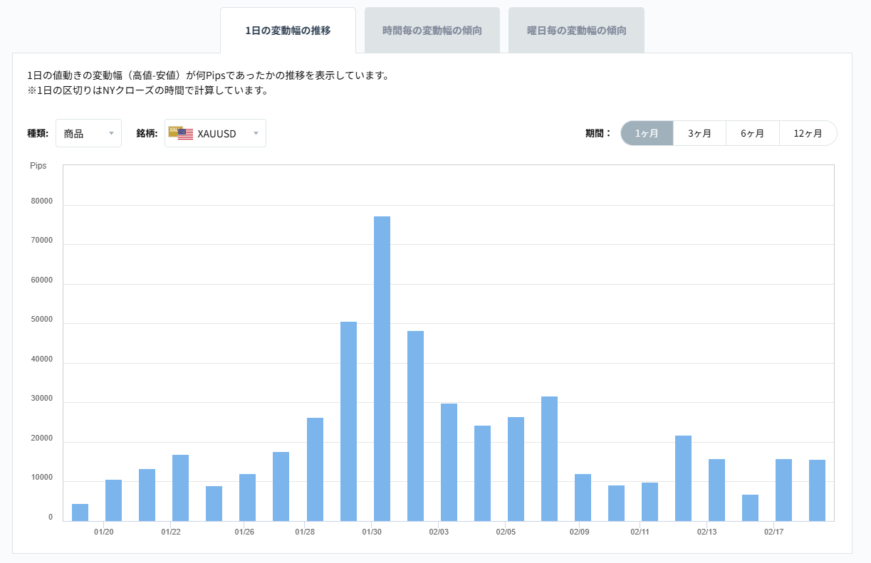
Task: Switch to the 曜日毎の変動幅の傾向 tab
Action: click(x=575, y=29)
